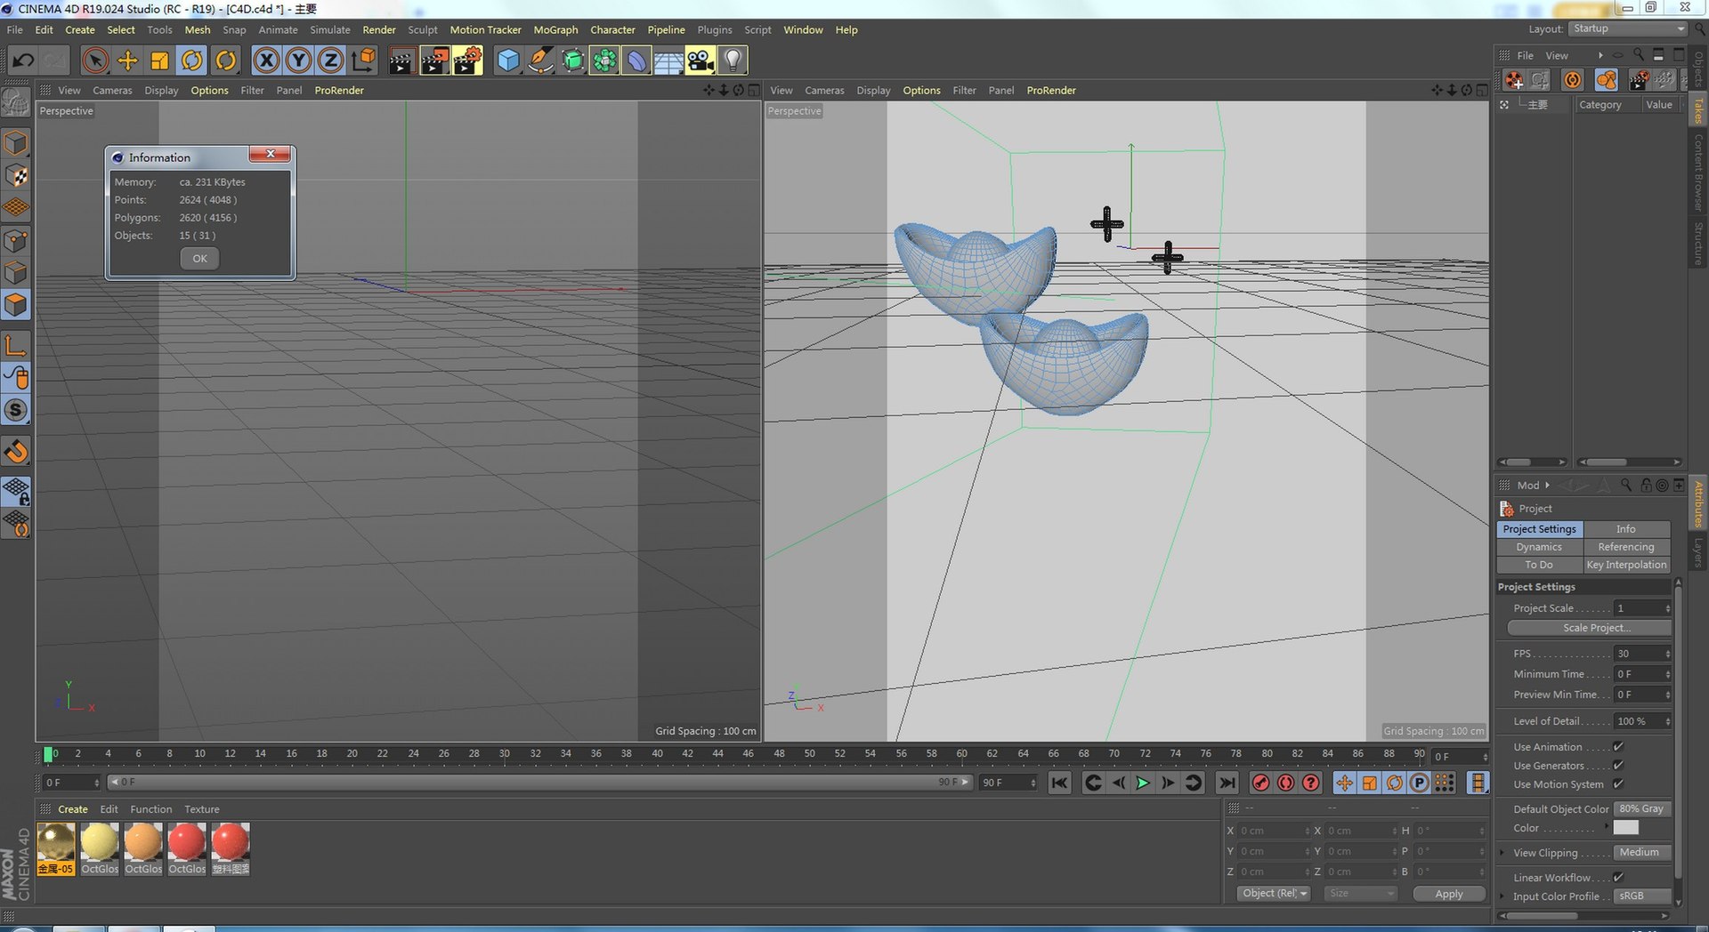The height and width of the screenshot is (932, 1709).
Task: Open Input Color Profile sRGB dropdown
Action: click(x=1642, y=896)
